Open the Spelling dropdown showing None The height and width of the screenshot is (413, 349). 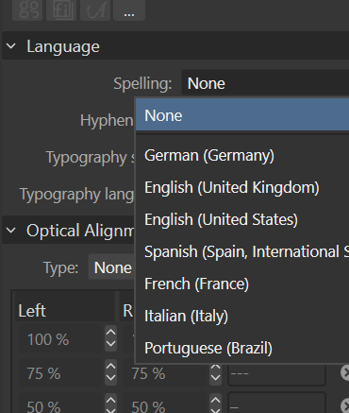coord(265,83)
